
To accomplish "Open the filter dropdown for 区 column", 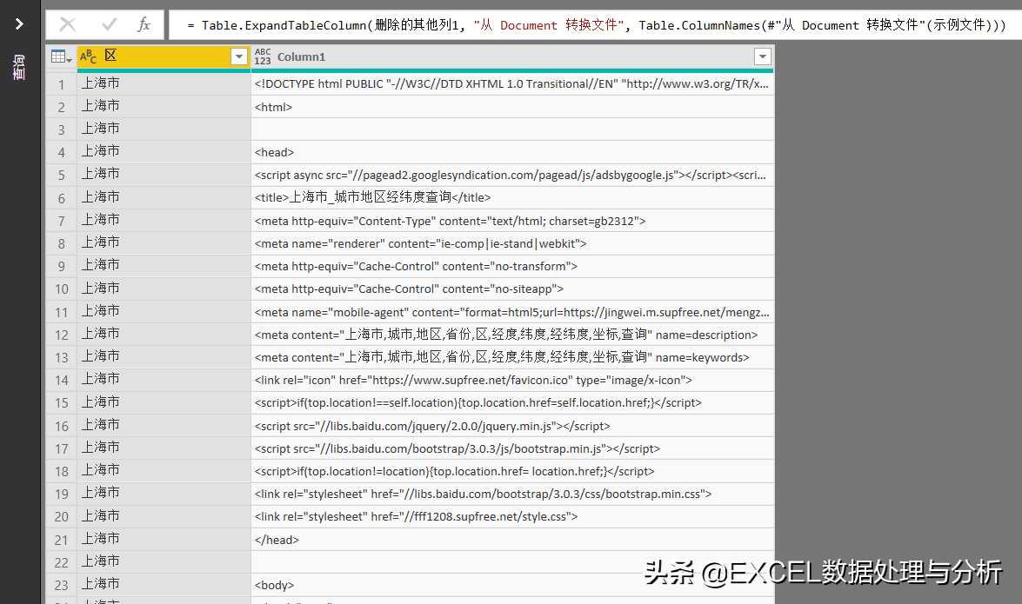I will point(239,56).
